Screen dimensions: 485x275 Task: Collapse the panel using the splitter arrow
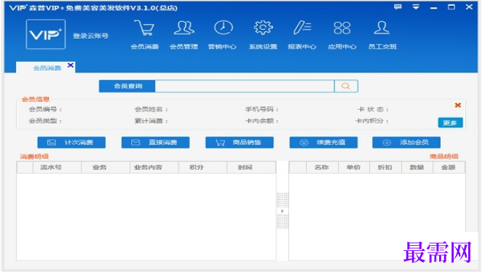coord(282,211)
